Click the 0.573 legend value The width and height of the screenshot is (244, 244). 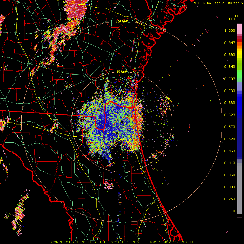[230, 127]
